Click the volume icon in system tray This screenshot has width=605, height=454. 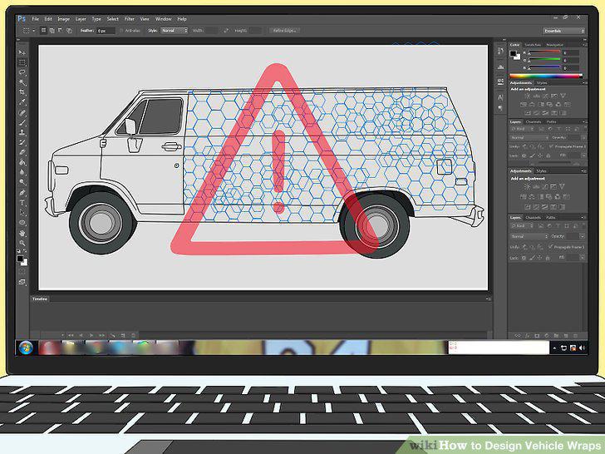(x=582, y=348)
